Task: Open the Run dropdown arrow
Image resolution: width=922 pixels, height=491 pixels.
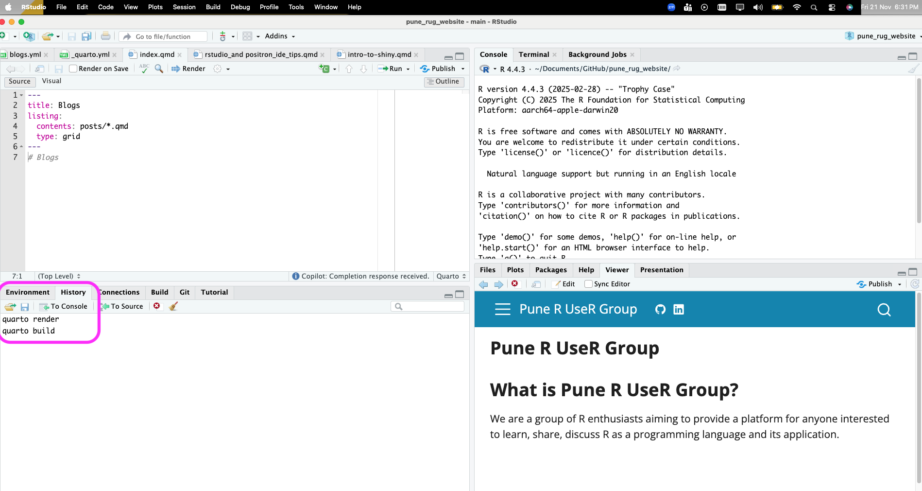Action: point(408,69)
